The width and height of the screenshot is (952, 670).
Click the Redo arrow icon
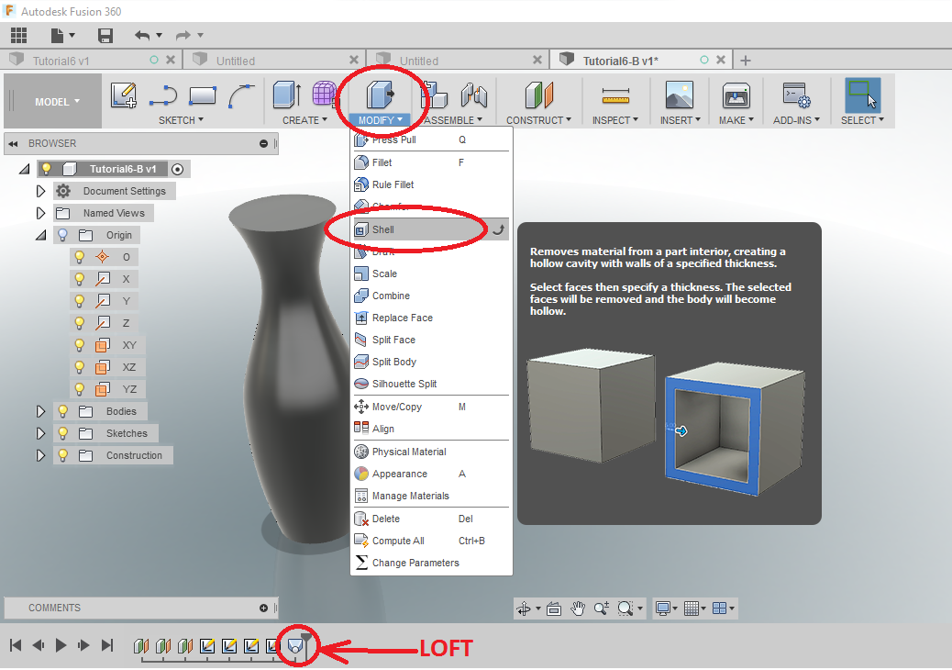pos(183,35)
